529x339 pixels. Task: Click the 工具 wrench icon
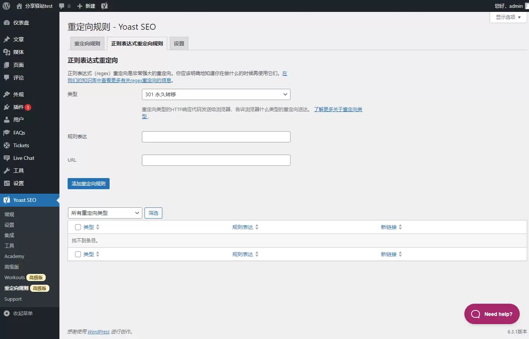pos(7,171)
